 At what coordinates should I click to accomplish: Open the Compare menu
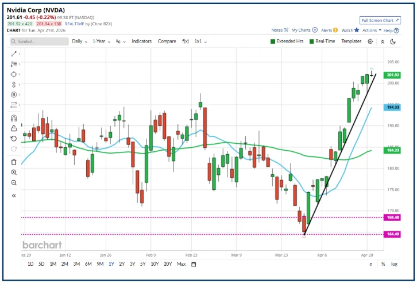(167, 41)
